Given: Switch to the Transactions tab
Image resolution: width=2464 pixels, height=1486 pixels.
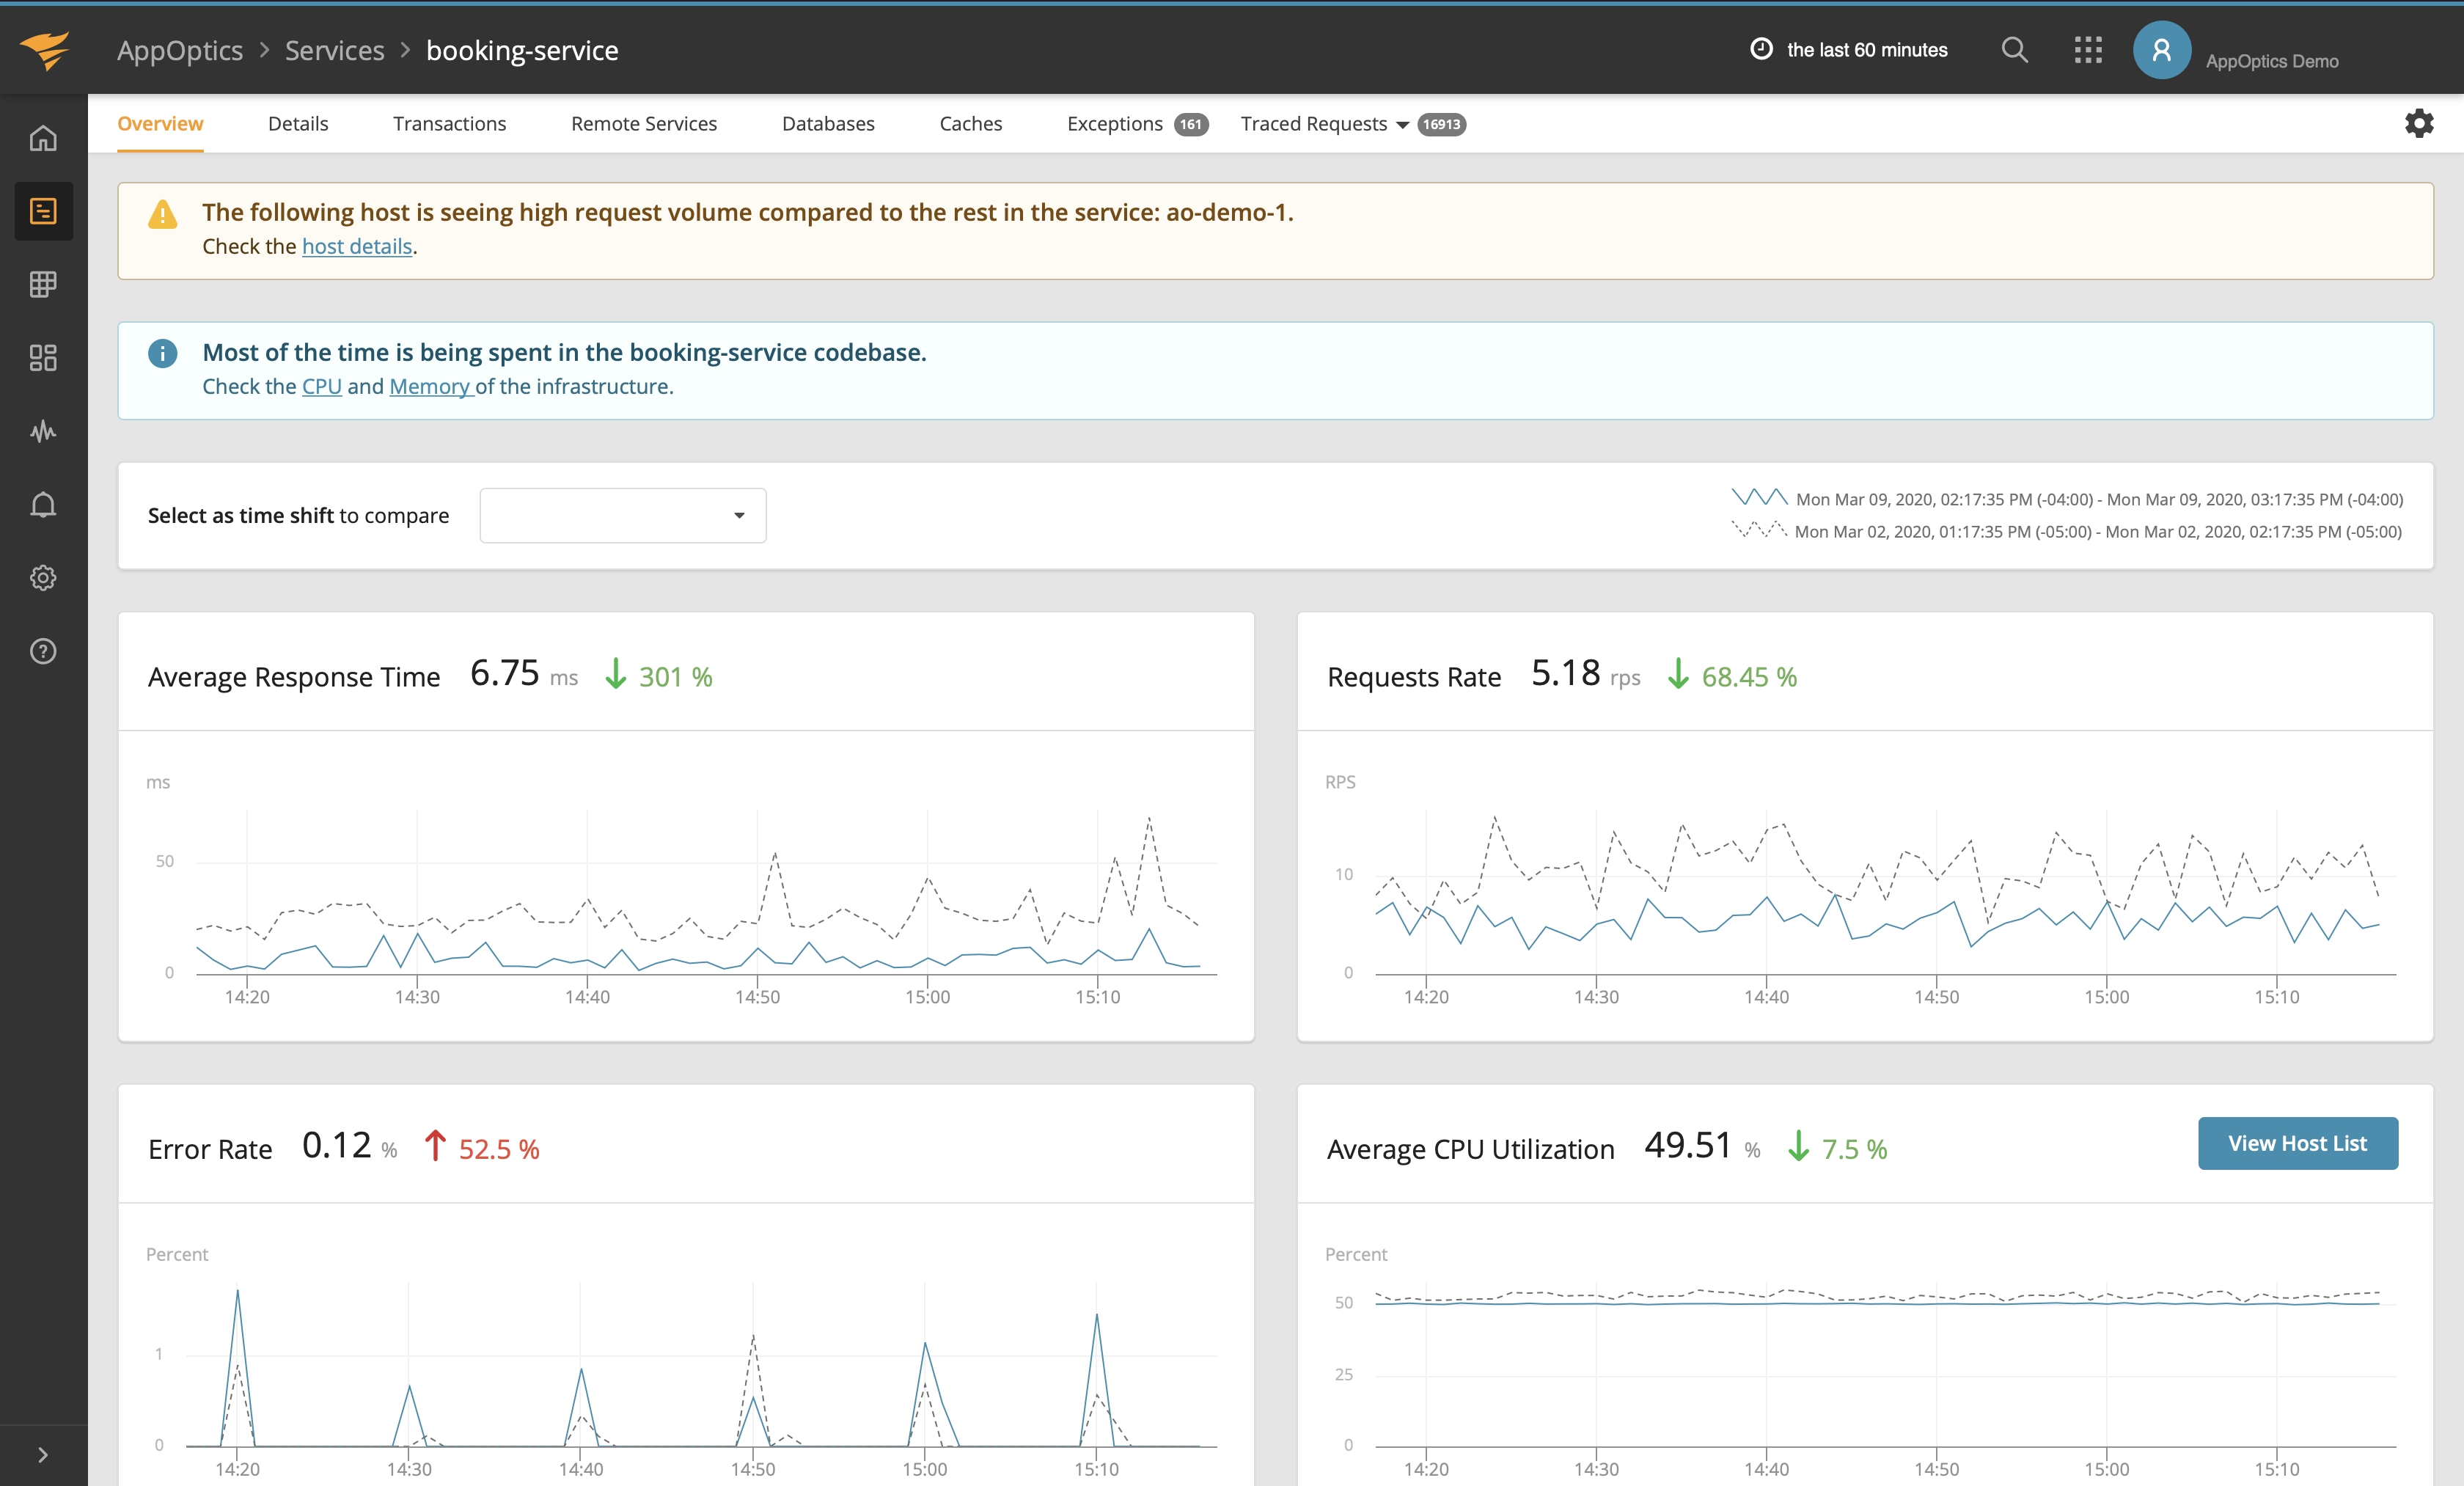Looking at the screenshot, I should pyautogui.click(x=449, y=123).
